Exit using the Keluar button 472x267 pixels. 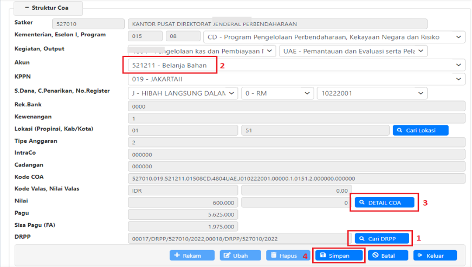(435, 255)
